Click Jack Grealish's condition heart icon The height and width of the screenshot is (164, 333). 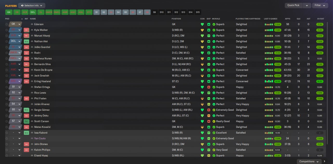coord(202,76)
